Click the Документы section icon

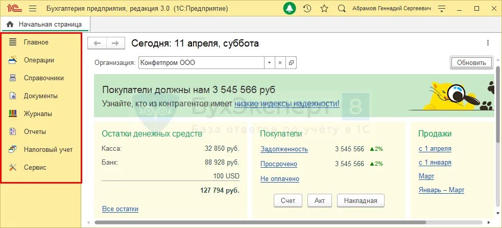[x=13, y=96]
